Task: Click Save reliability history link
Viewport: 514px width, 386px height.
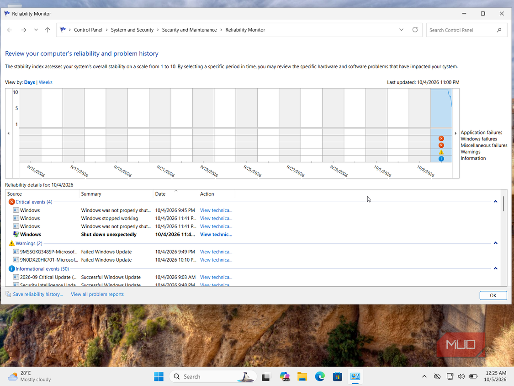Action: pos(38,295)
